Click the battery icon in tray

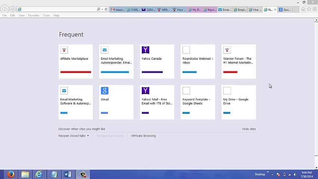pyautogui.click(x=284, y=175)
